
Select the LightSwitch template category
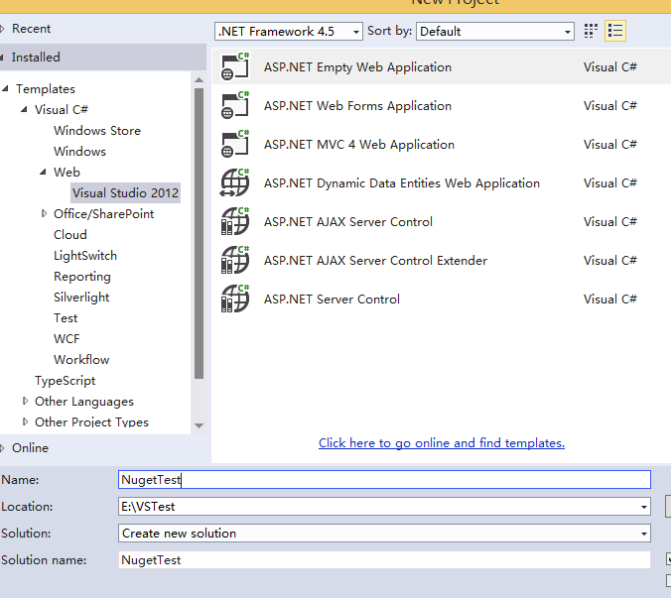point(85,256)
